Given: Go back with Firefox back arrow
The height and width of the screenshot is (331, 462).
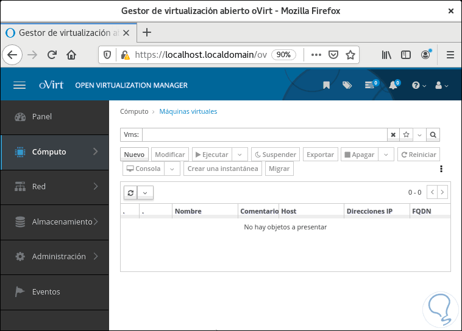Looking at the screenshot, I should click(x=12, y=55).
